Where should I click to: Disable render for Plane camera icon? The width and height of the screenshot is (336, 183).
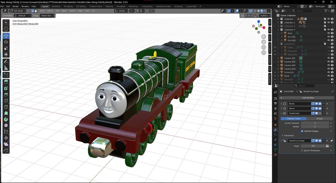(332, 76)
